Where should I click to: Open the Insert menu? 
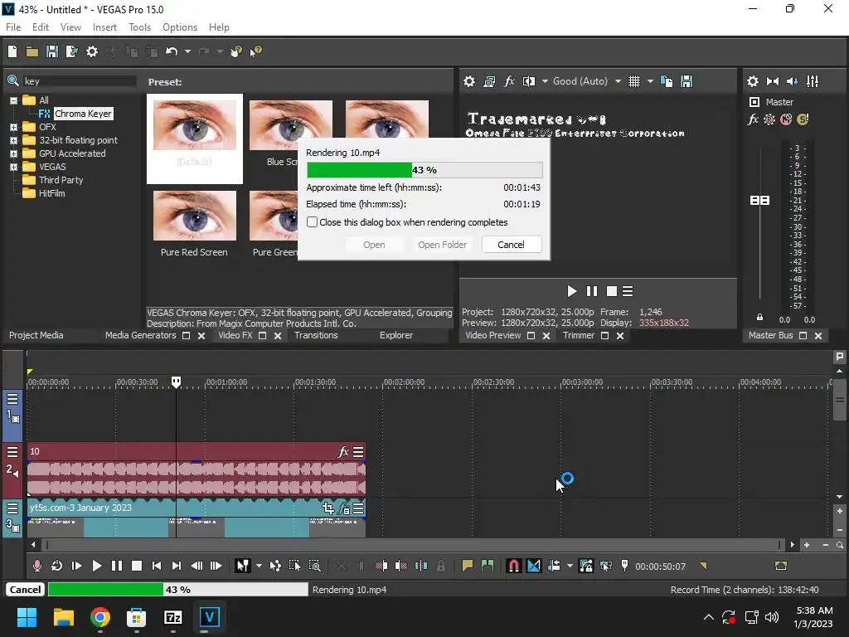(x=104, y=27)
